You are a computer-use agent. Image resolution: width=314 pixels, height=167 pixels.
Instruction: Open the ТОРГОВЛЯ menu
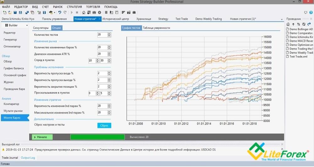pos(93,7)
